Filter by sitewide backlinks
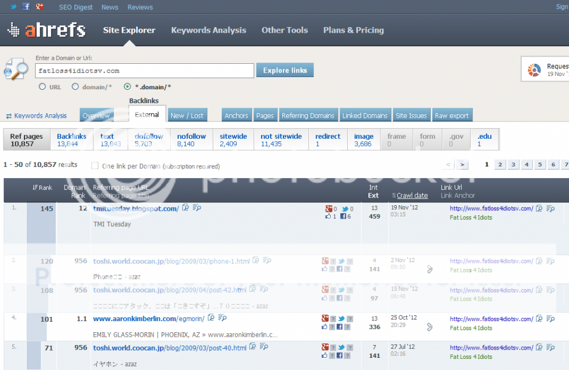 (x=233, y=140)
